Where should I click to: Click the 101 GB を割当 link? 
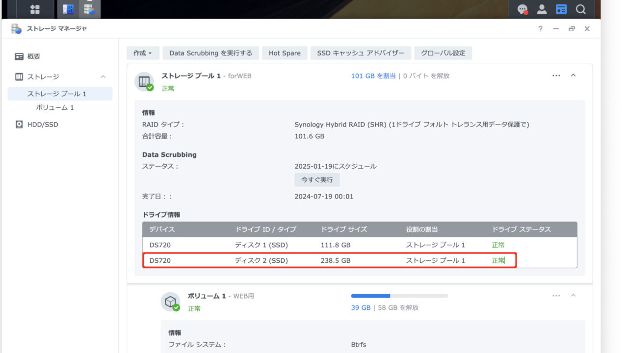pos(373,76)
